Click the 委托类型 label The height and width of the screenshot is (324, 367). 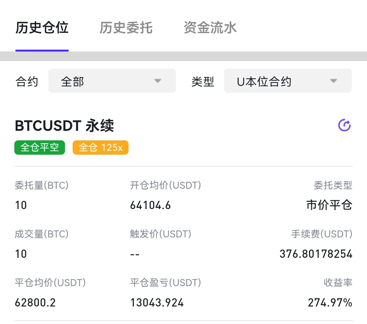tap(333, 185)
